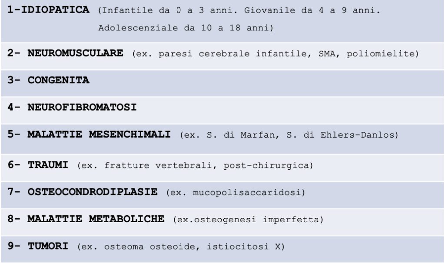Click the 1-IDIOPATICA heading

(48, 10)
